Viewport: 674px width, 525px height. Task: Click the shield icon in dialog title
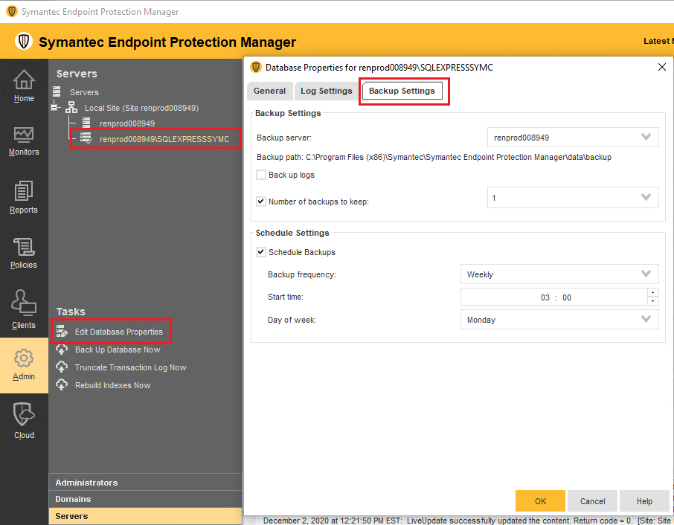click(x=256, y=67)
